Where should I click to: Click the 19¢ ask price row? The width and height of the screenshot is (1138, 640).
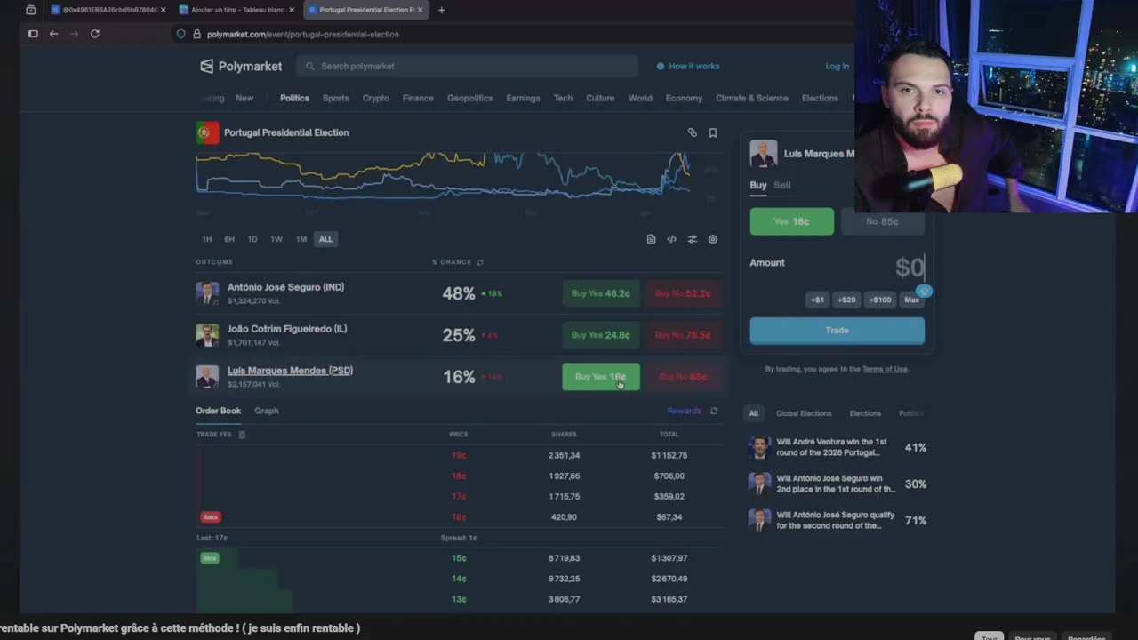(459, 455)
